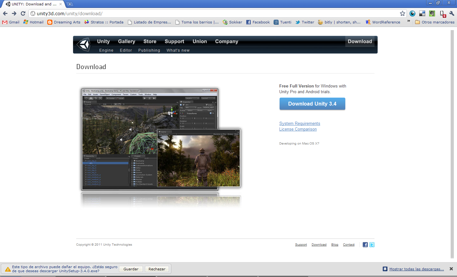Open the Gmail bookmark
Image resolution: width=457 pixels, height=277 pixels.
click(11, 22)
